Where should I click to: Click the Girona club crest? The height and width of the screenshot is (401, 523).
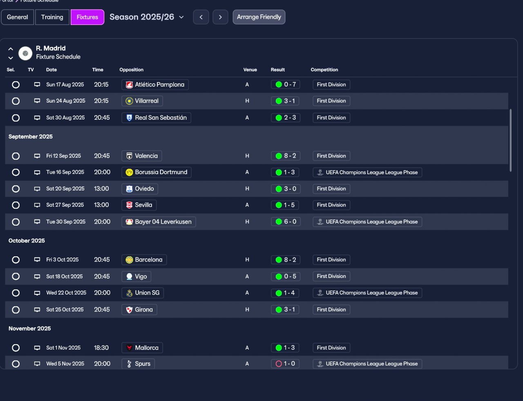(129, 309)
